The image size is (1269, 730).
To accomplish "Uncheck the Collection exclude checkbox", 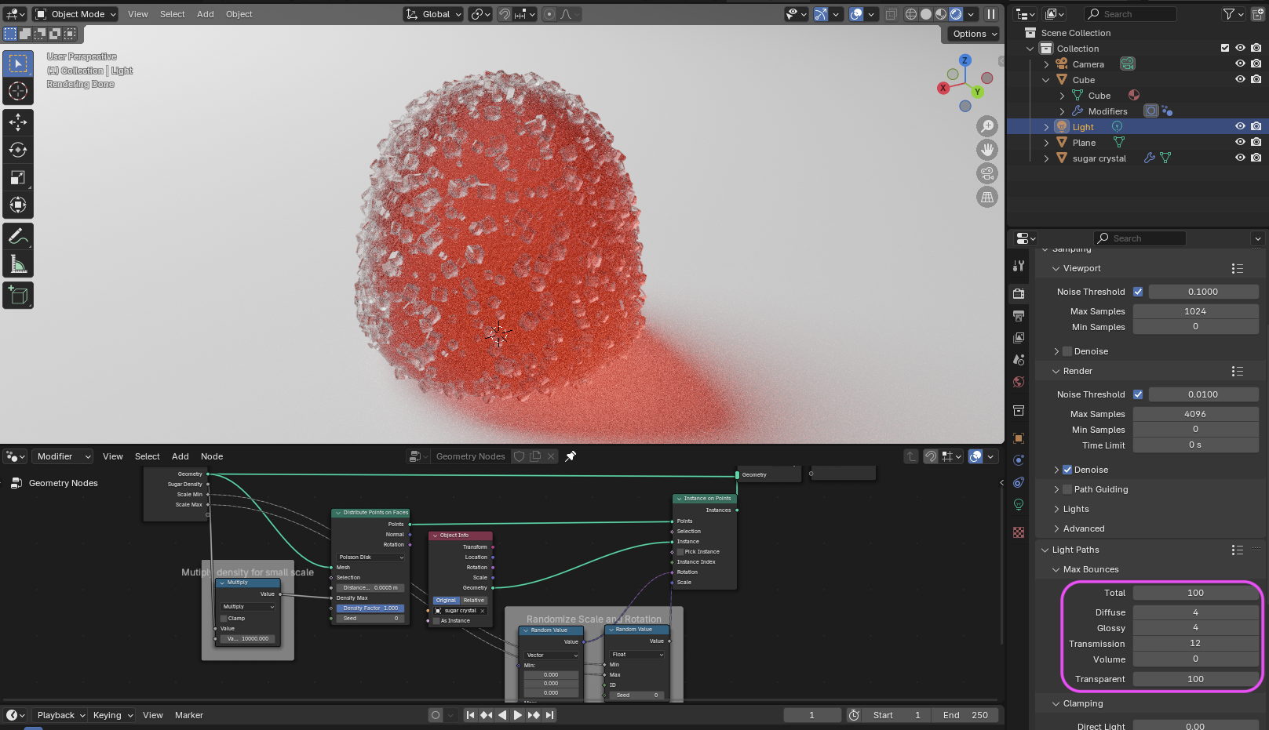I will click(x=1225, y=48).
